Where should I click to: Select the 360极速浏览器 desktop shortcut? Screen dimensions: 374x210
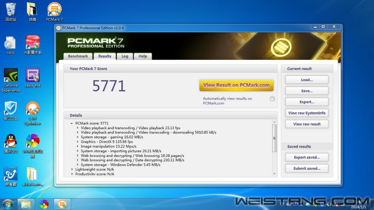pos(33,146)
